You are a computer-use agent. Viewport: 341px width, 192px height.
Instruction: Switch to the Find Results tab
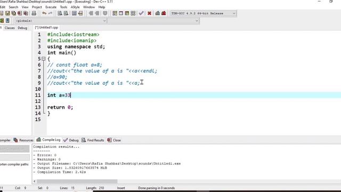93,140
